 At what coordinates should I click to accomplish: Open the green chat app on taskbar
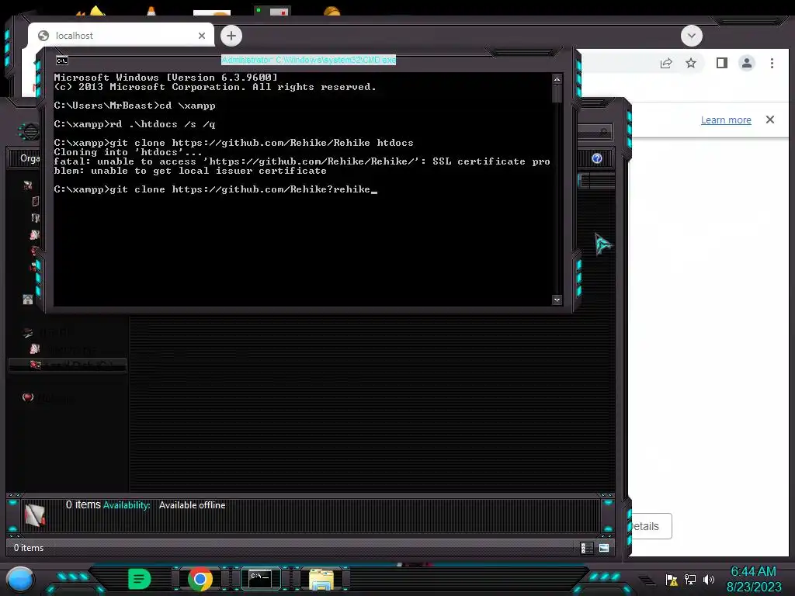click(x=139, y=579)
